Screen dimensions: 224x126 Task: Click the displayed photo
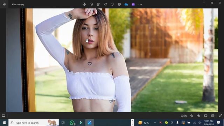pos(112,60)
